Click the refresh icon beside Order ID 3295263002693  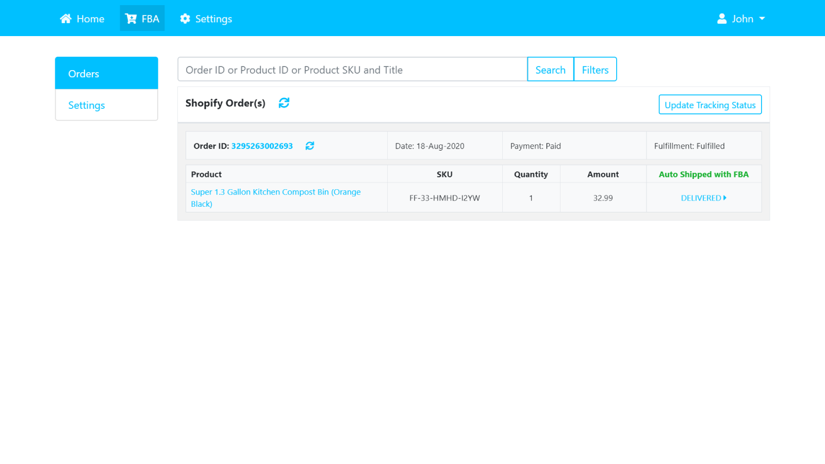pyautogui.click(x=310, y=146)
